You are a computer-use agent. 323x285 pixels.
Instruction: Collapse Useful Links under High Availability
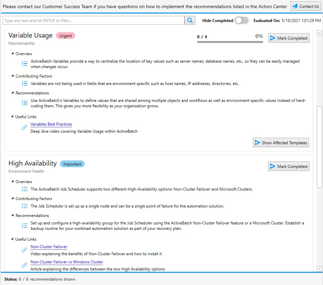coord(13,239)
